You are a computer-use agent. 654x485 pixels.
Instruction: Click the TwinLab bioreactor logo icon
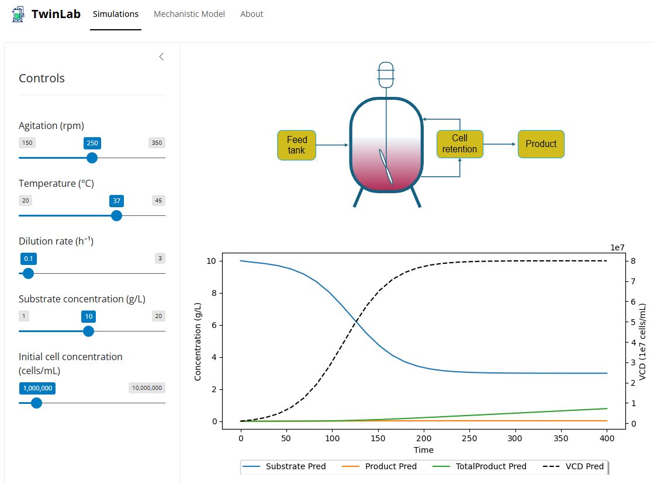19,14
